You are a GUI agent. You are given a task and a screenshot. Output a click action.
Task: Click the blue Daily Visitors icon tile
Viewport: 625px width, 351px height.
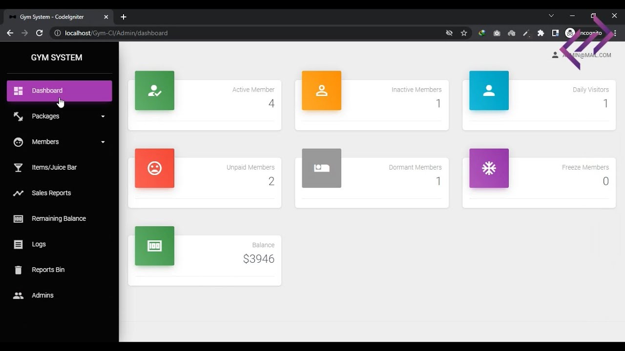[x=489, y=91]
